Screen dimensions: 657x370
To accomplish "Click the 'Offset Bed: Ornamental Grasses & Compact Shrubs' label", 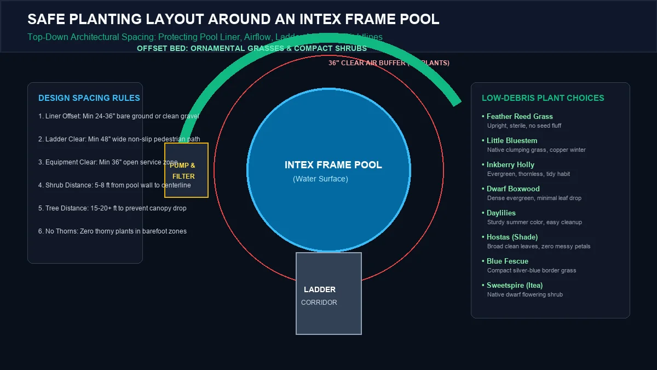I will pyautogui.click(x=252, y=48).
